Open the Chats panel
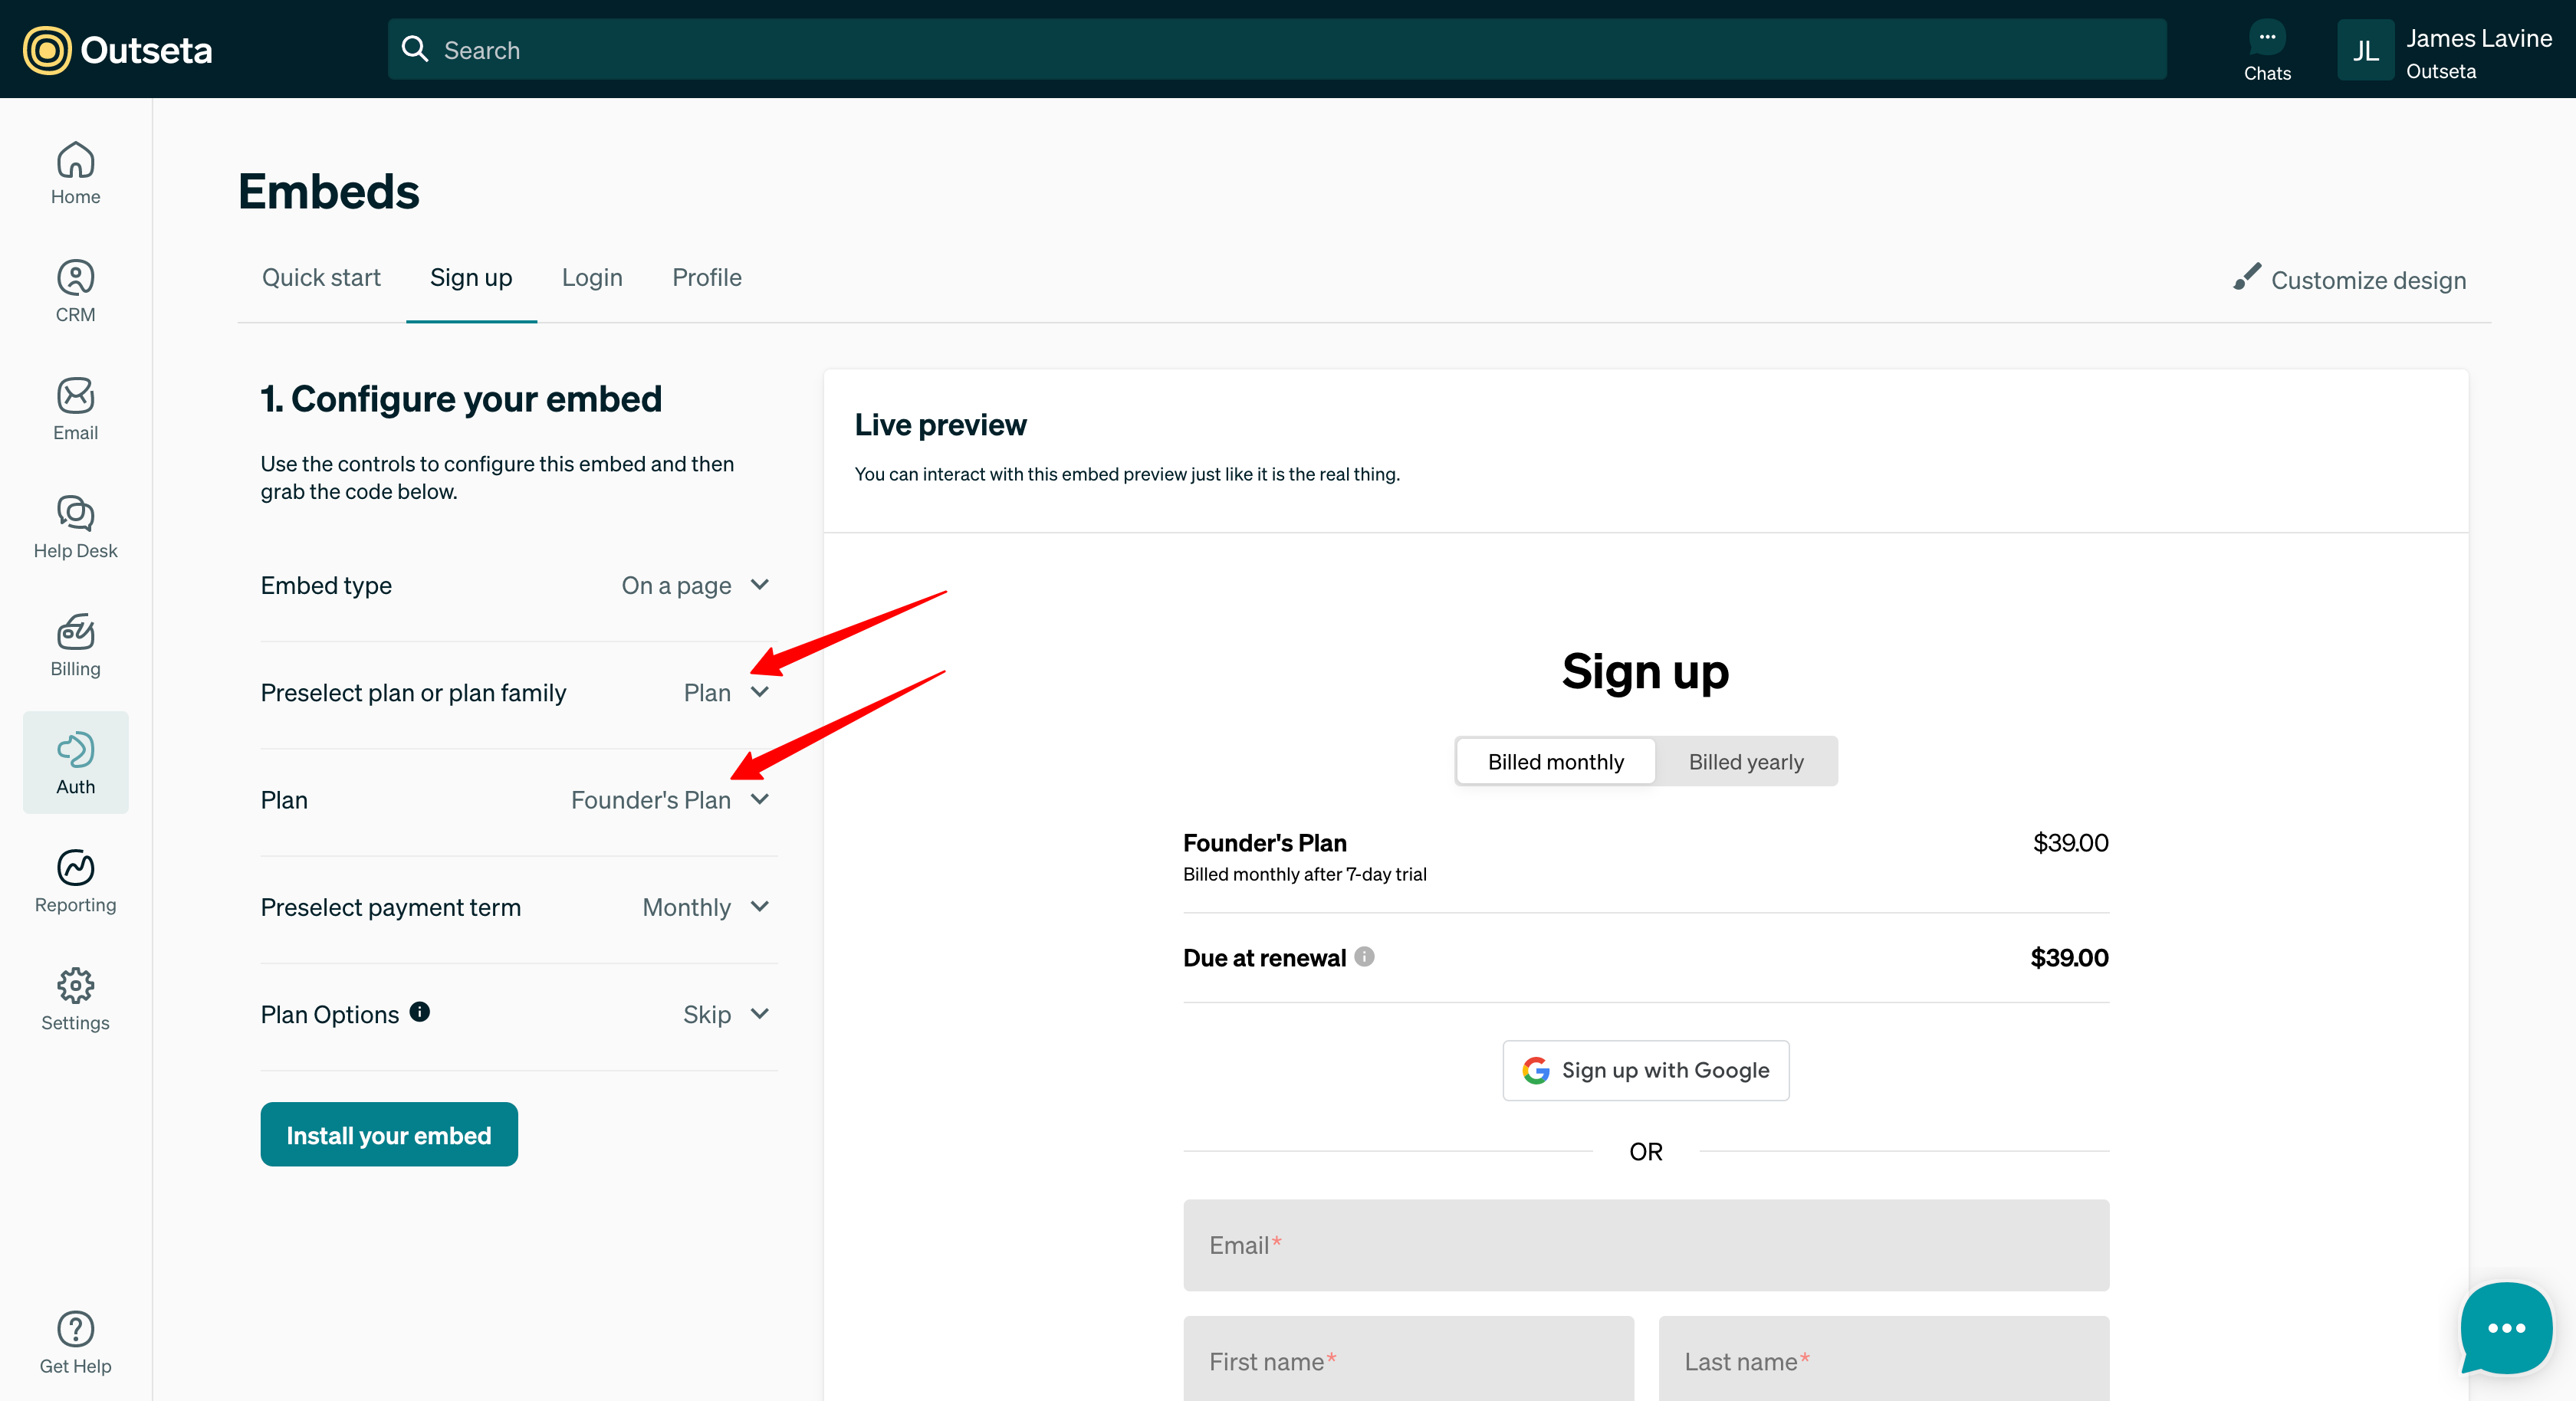The height and width of the screenshot is (1401, 2576). click(2267, 49)
